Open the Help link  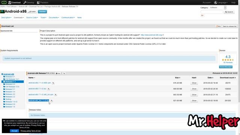click(233, 3)
